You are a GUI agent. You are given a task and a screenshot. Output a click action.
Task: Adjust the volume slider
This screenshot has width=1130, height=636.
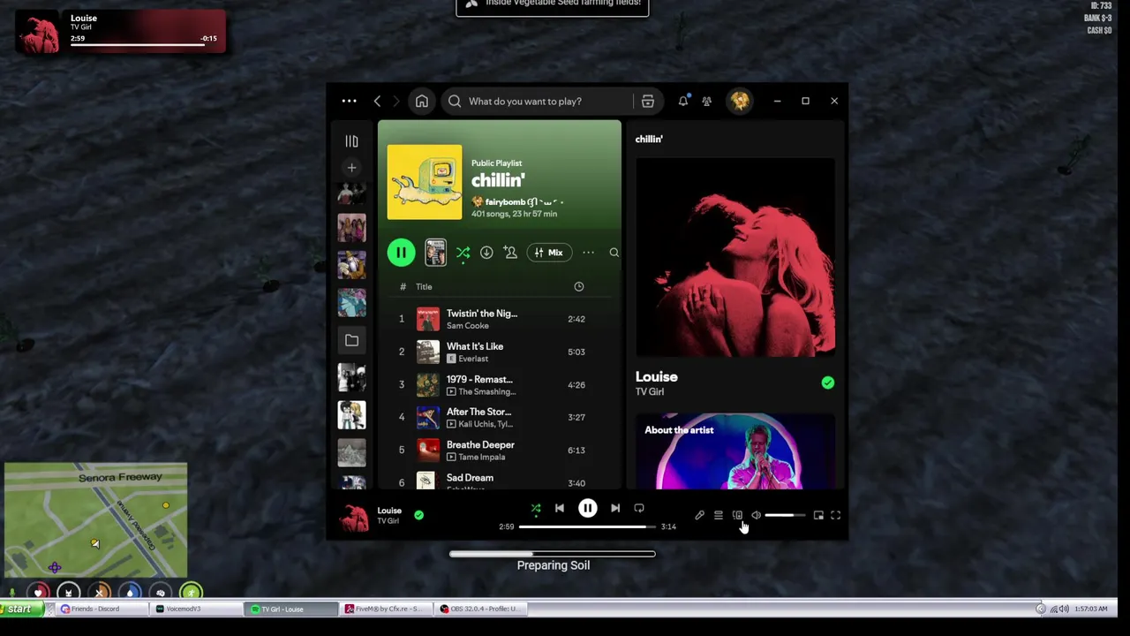[785, 515]
